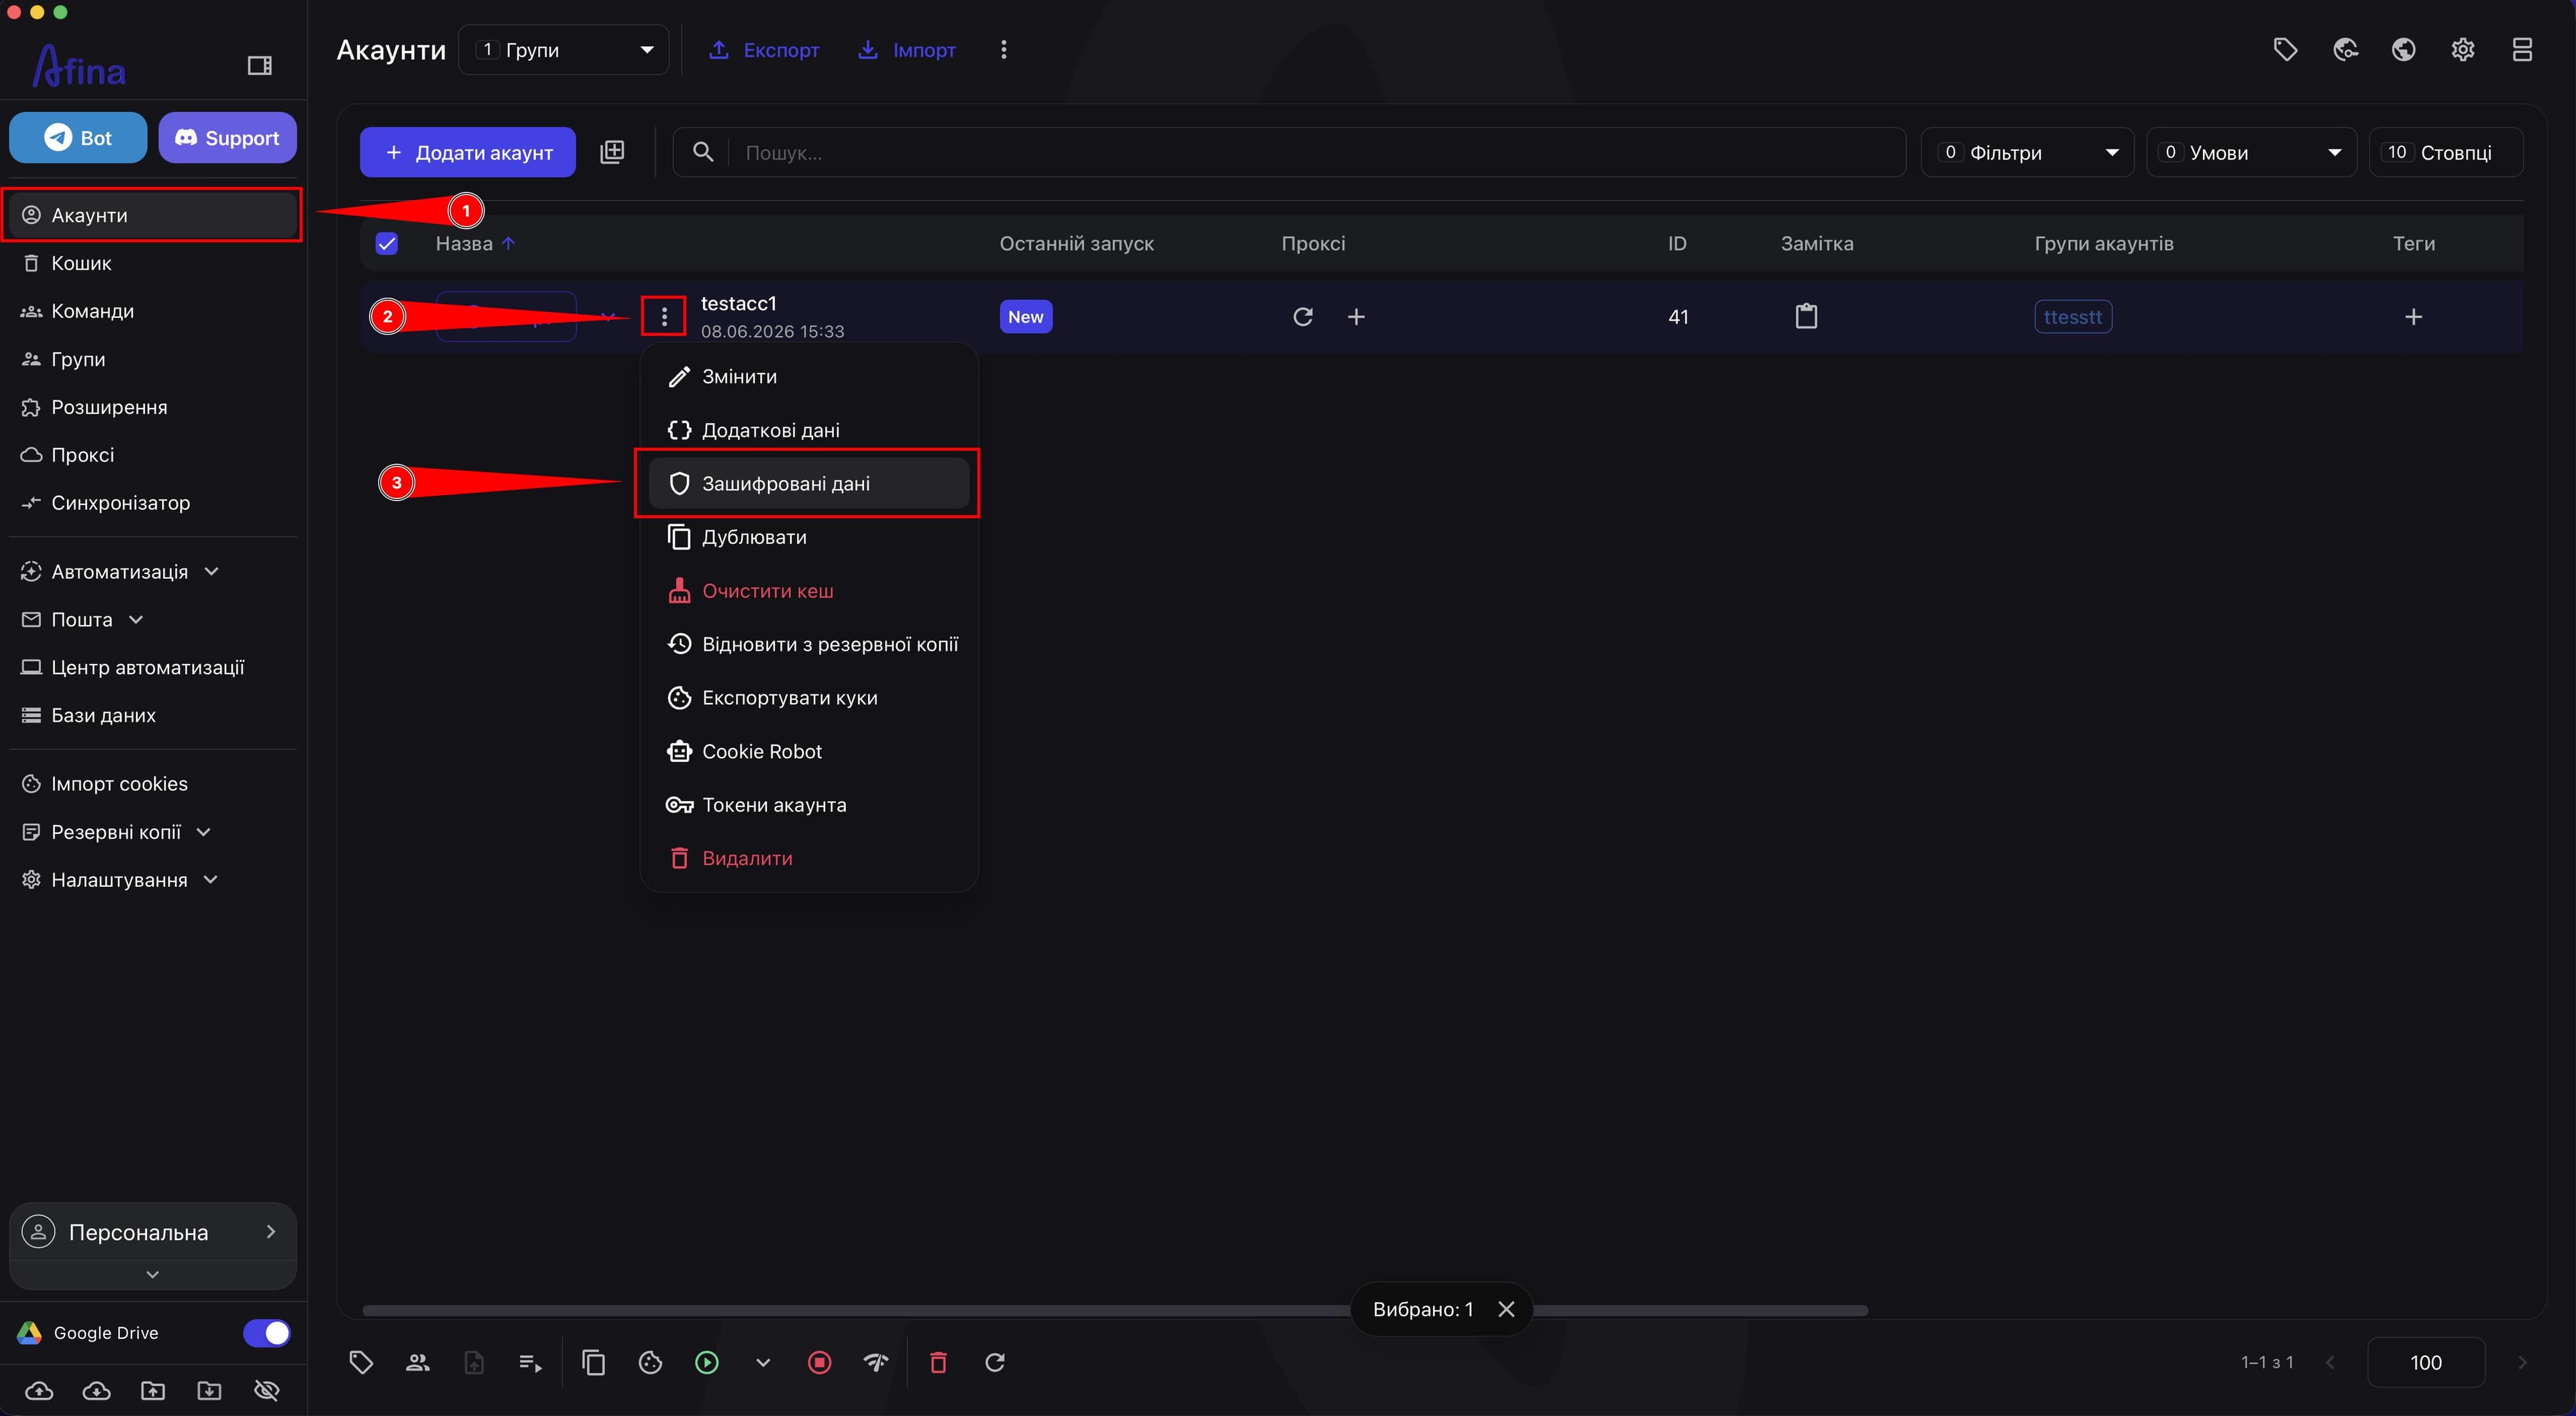Click the horizontal scrollbar below the table
This screenshot has height=1416, width=2576.
(x=1115, y=1310)
